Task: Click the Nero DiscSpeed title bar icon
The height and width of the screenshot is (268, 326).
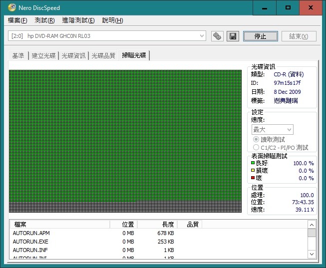Action: coord(12,7)
